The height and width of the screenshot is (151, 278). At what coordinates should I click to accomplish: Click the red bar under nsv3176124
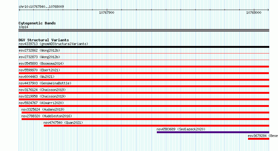tap(144, 93)
